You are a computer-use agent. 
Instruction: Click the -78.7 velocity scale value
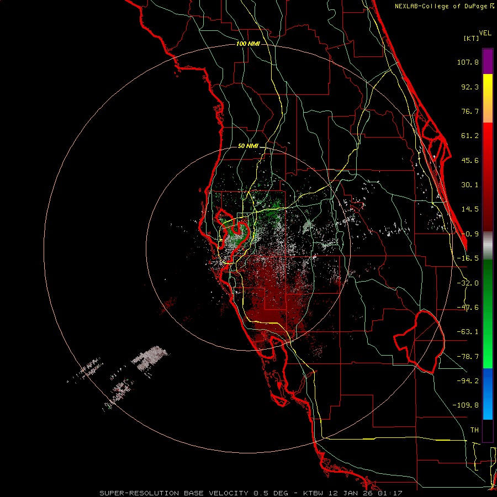click(468, 357)
